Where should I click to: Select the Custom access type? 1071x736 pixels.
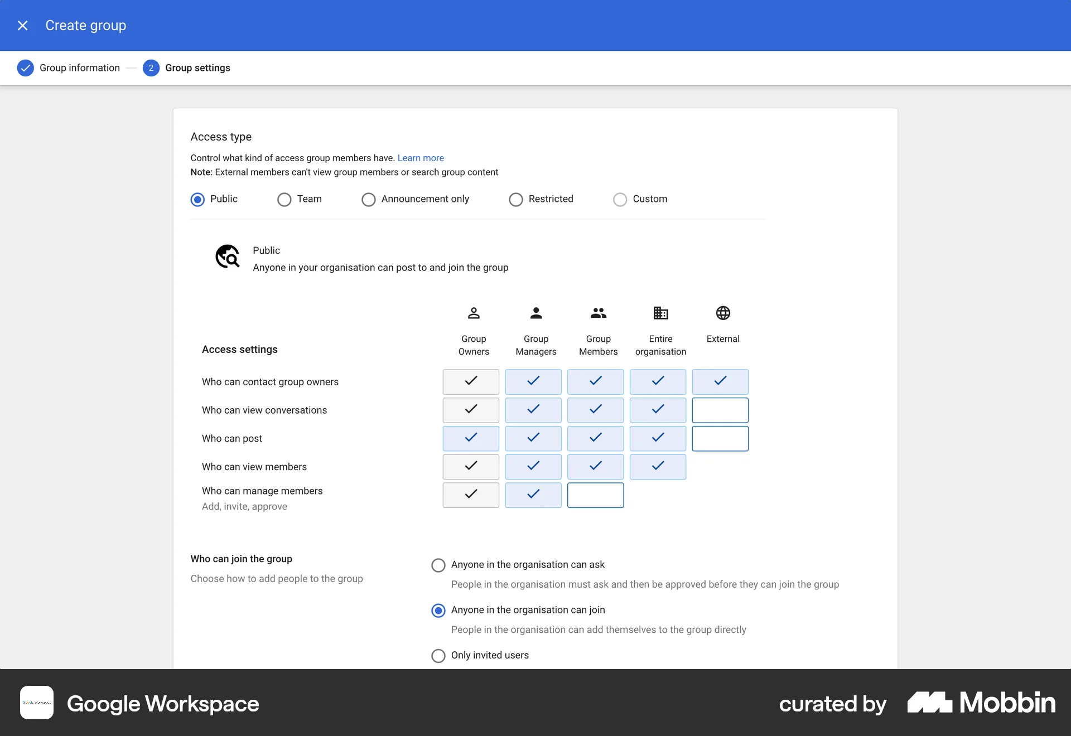tap(620, 199)
